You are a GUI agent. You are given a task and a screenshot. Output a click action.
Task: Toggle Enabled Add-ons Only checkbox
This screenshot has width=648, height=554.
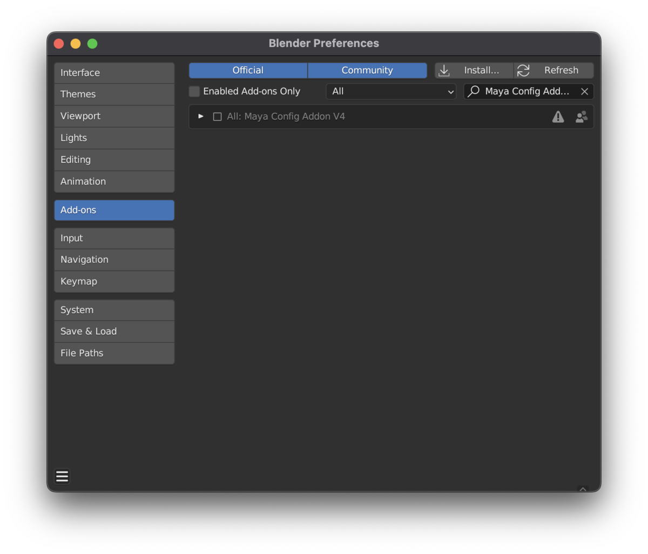[194, 92]
